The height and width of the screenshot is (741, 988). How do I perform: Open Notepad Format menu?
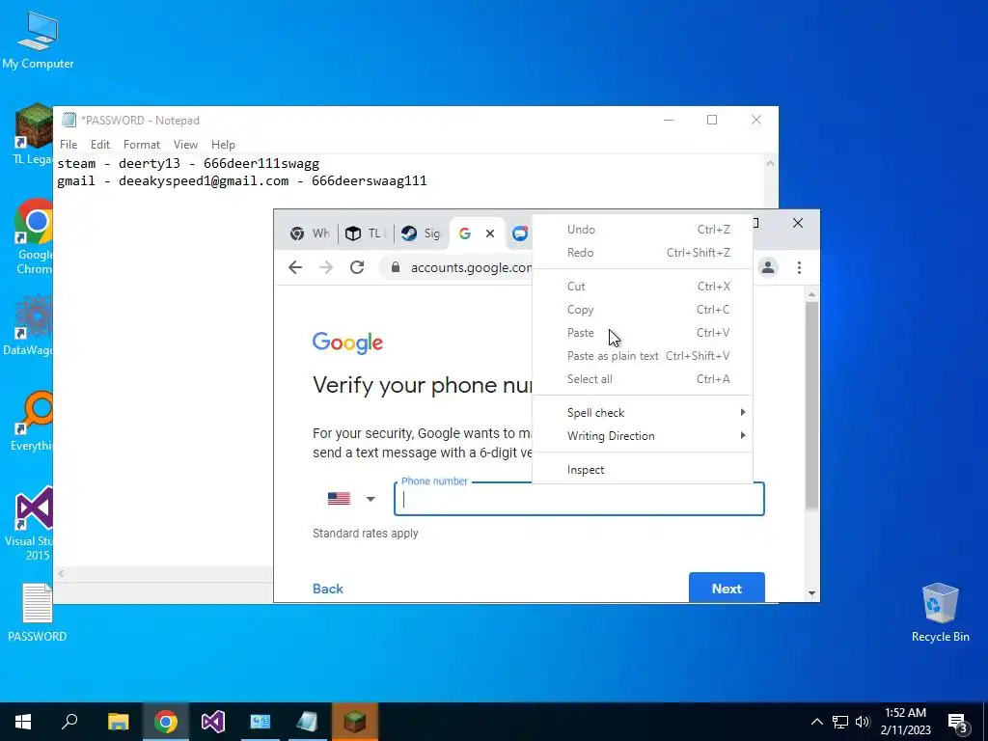(x=142, y=145)
